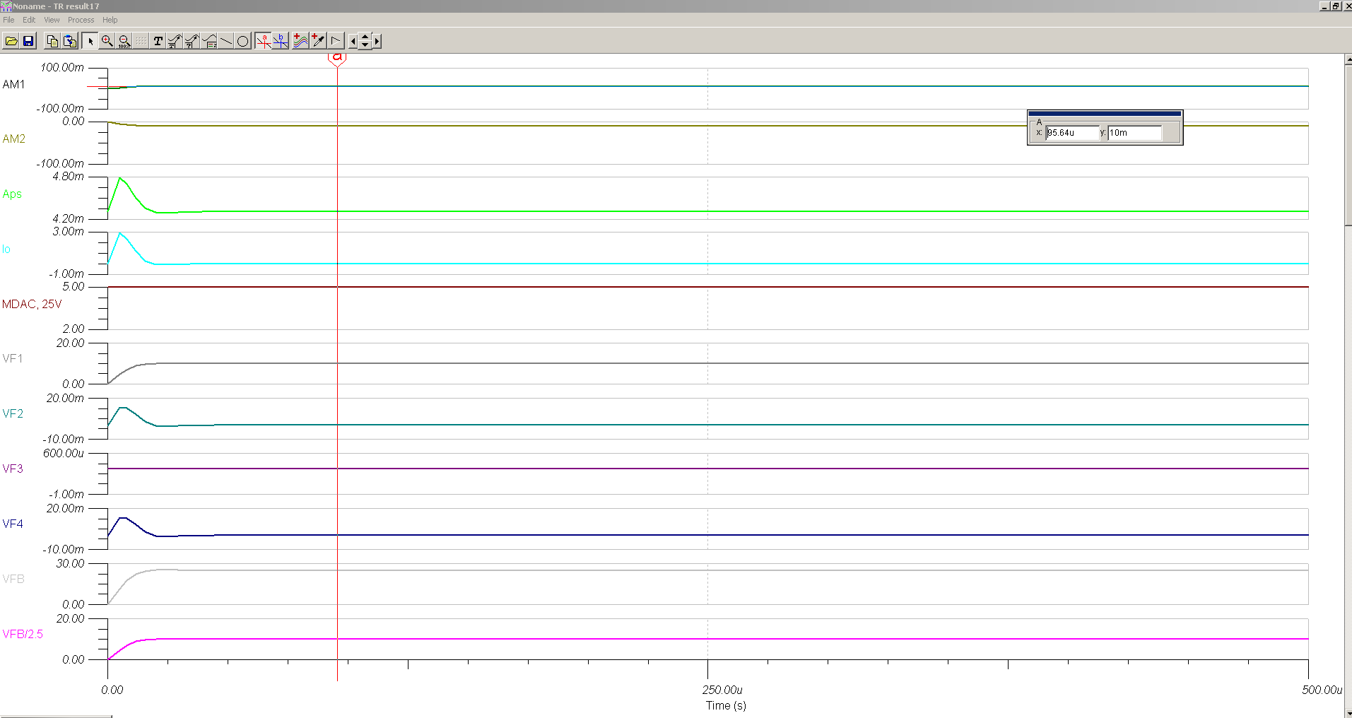Image resolution: width=1352 pixels, height=718 pixels.
Task: Click the cursor A y value field
Action: [1134, 133]
